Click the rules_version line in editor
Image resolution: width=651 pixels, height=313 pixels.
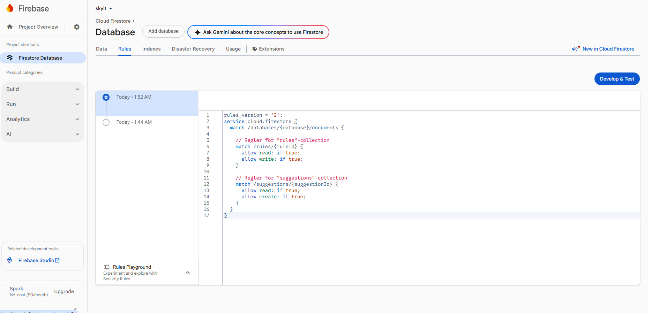(x=253, y=115)
